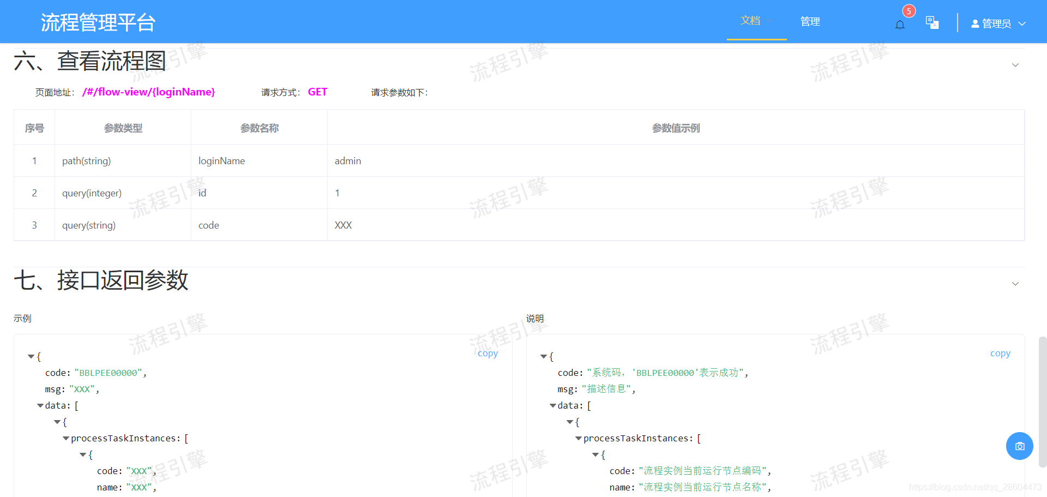Click the 参数值示例 column header
Screen dimensions: 1047x497
(676, 128)
